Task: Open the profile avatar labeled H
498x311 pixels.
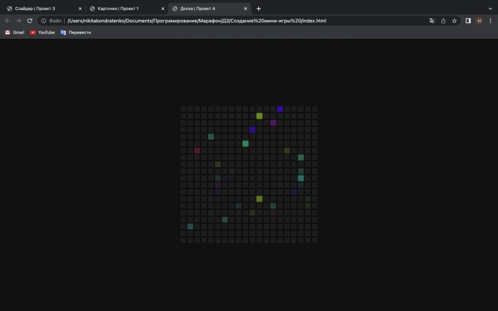Action: coord(479,21)
